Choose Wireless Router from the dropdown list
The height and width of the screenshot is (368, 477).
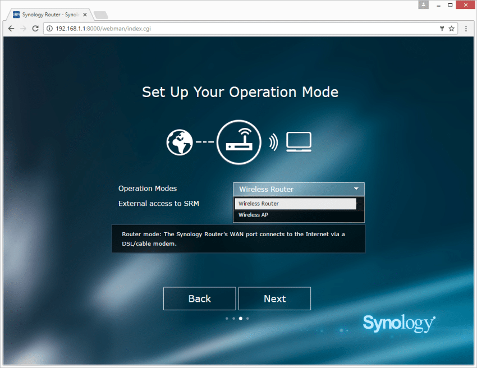[295, 204]
